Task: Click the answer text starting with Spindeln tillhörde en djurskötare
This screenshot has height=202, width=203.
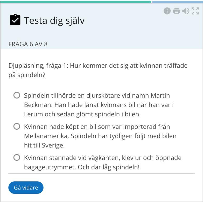Action: [99, 105]
